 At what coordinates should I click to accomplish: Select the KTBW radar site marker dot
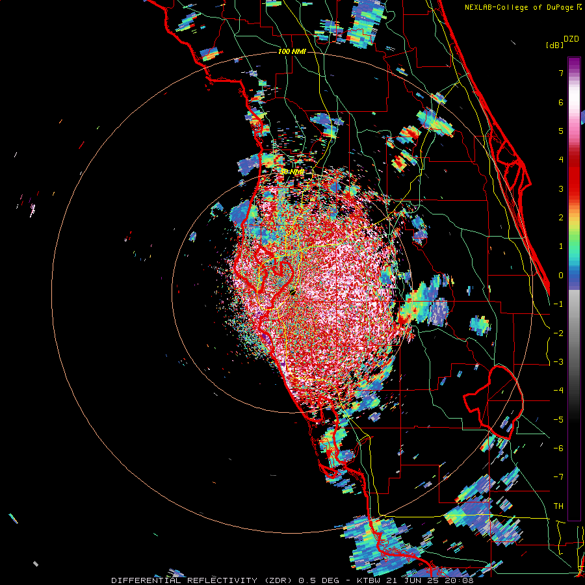tap(292, 293)
